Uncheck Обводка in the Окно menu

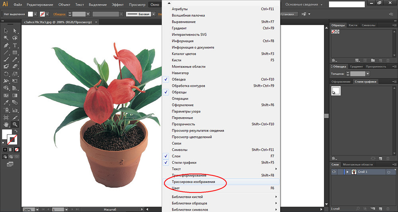(179, 79)
